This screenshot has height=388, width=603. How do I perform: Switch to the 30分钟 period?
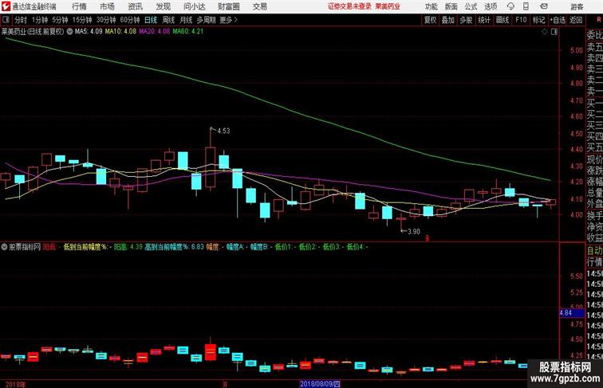tap(106, 20)
